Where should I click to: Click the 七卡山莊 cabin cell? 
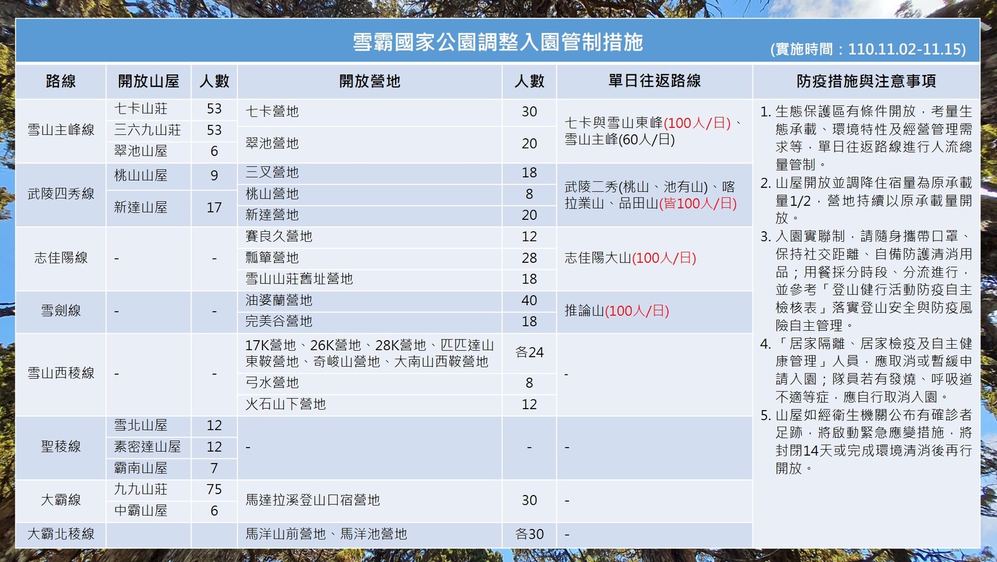tap(148, 109)
